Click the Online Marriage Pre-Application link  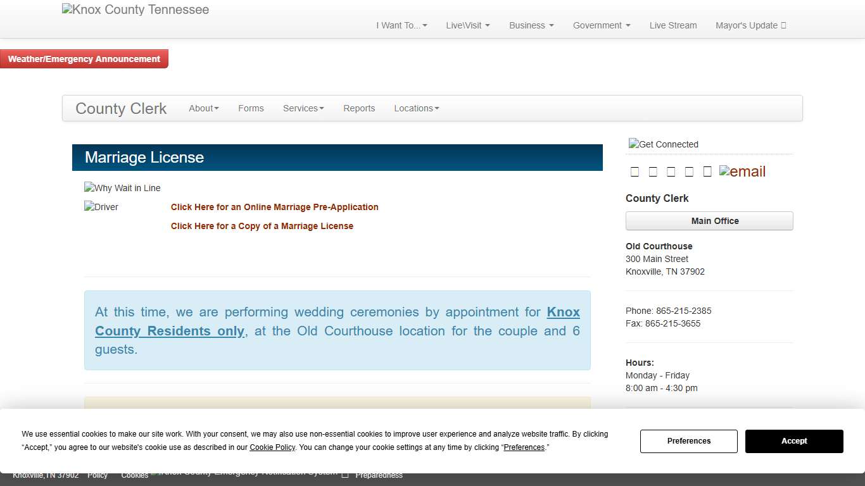[274, 207]
